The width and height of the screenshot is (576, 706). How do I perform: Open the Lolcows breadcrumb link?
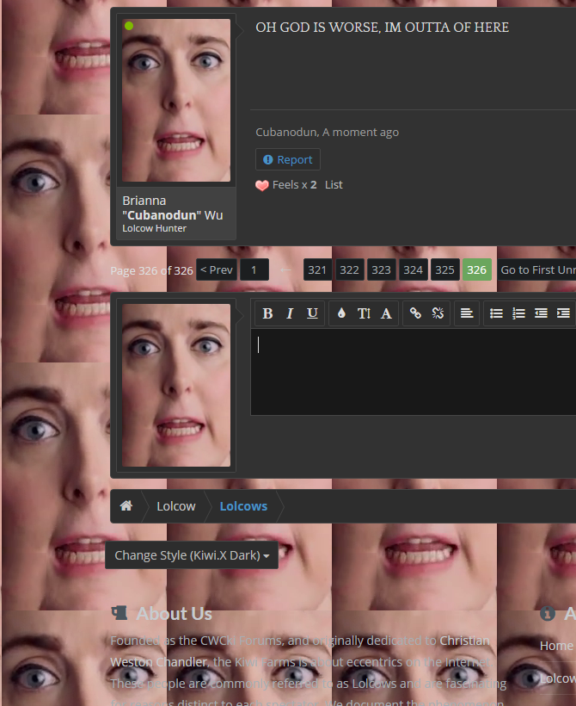[x=243, y=506]
